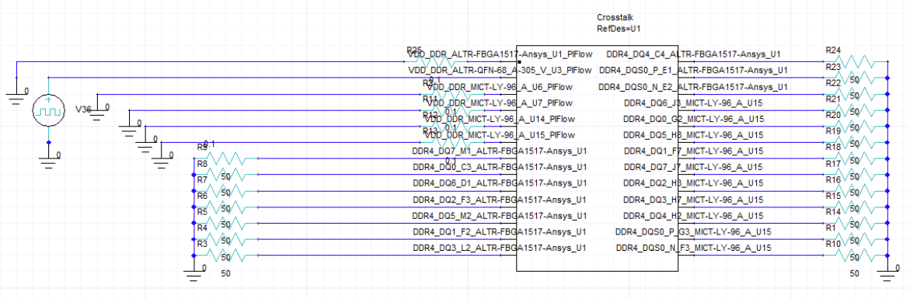Select pin VDD_DDR_MICT-LY-96_A_U14_PIFlow
The width and height of the screenshot is (910, 299).
tap(500, 120)
